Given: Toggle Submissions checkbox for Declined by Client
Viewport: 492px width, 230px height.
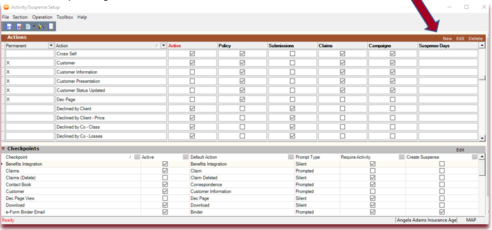Looking at the screenshot, I should tap(293, 108).
